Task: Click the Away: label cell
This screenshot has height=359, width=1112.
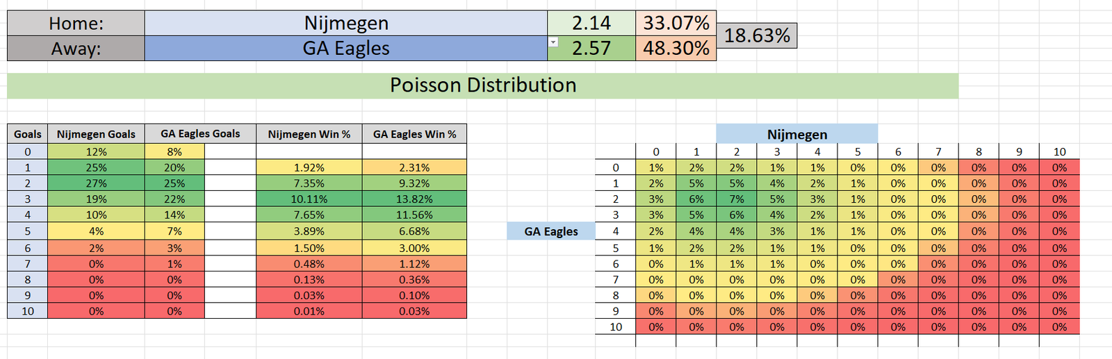Action: pos(76,48)
